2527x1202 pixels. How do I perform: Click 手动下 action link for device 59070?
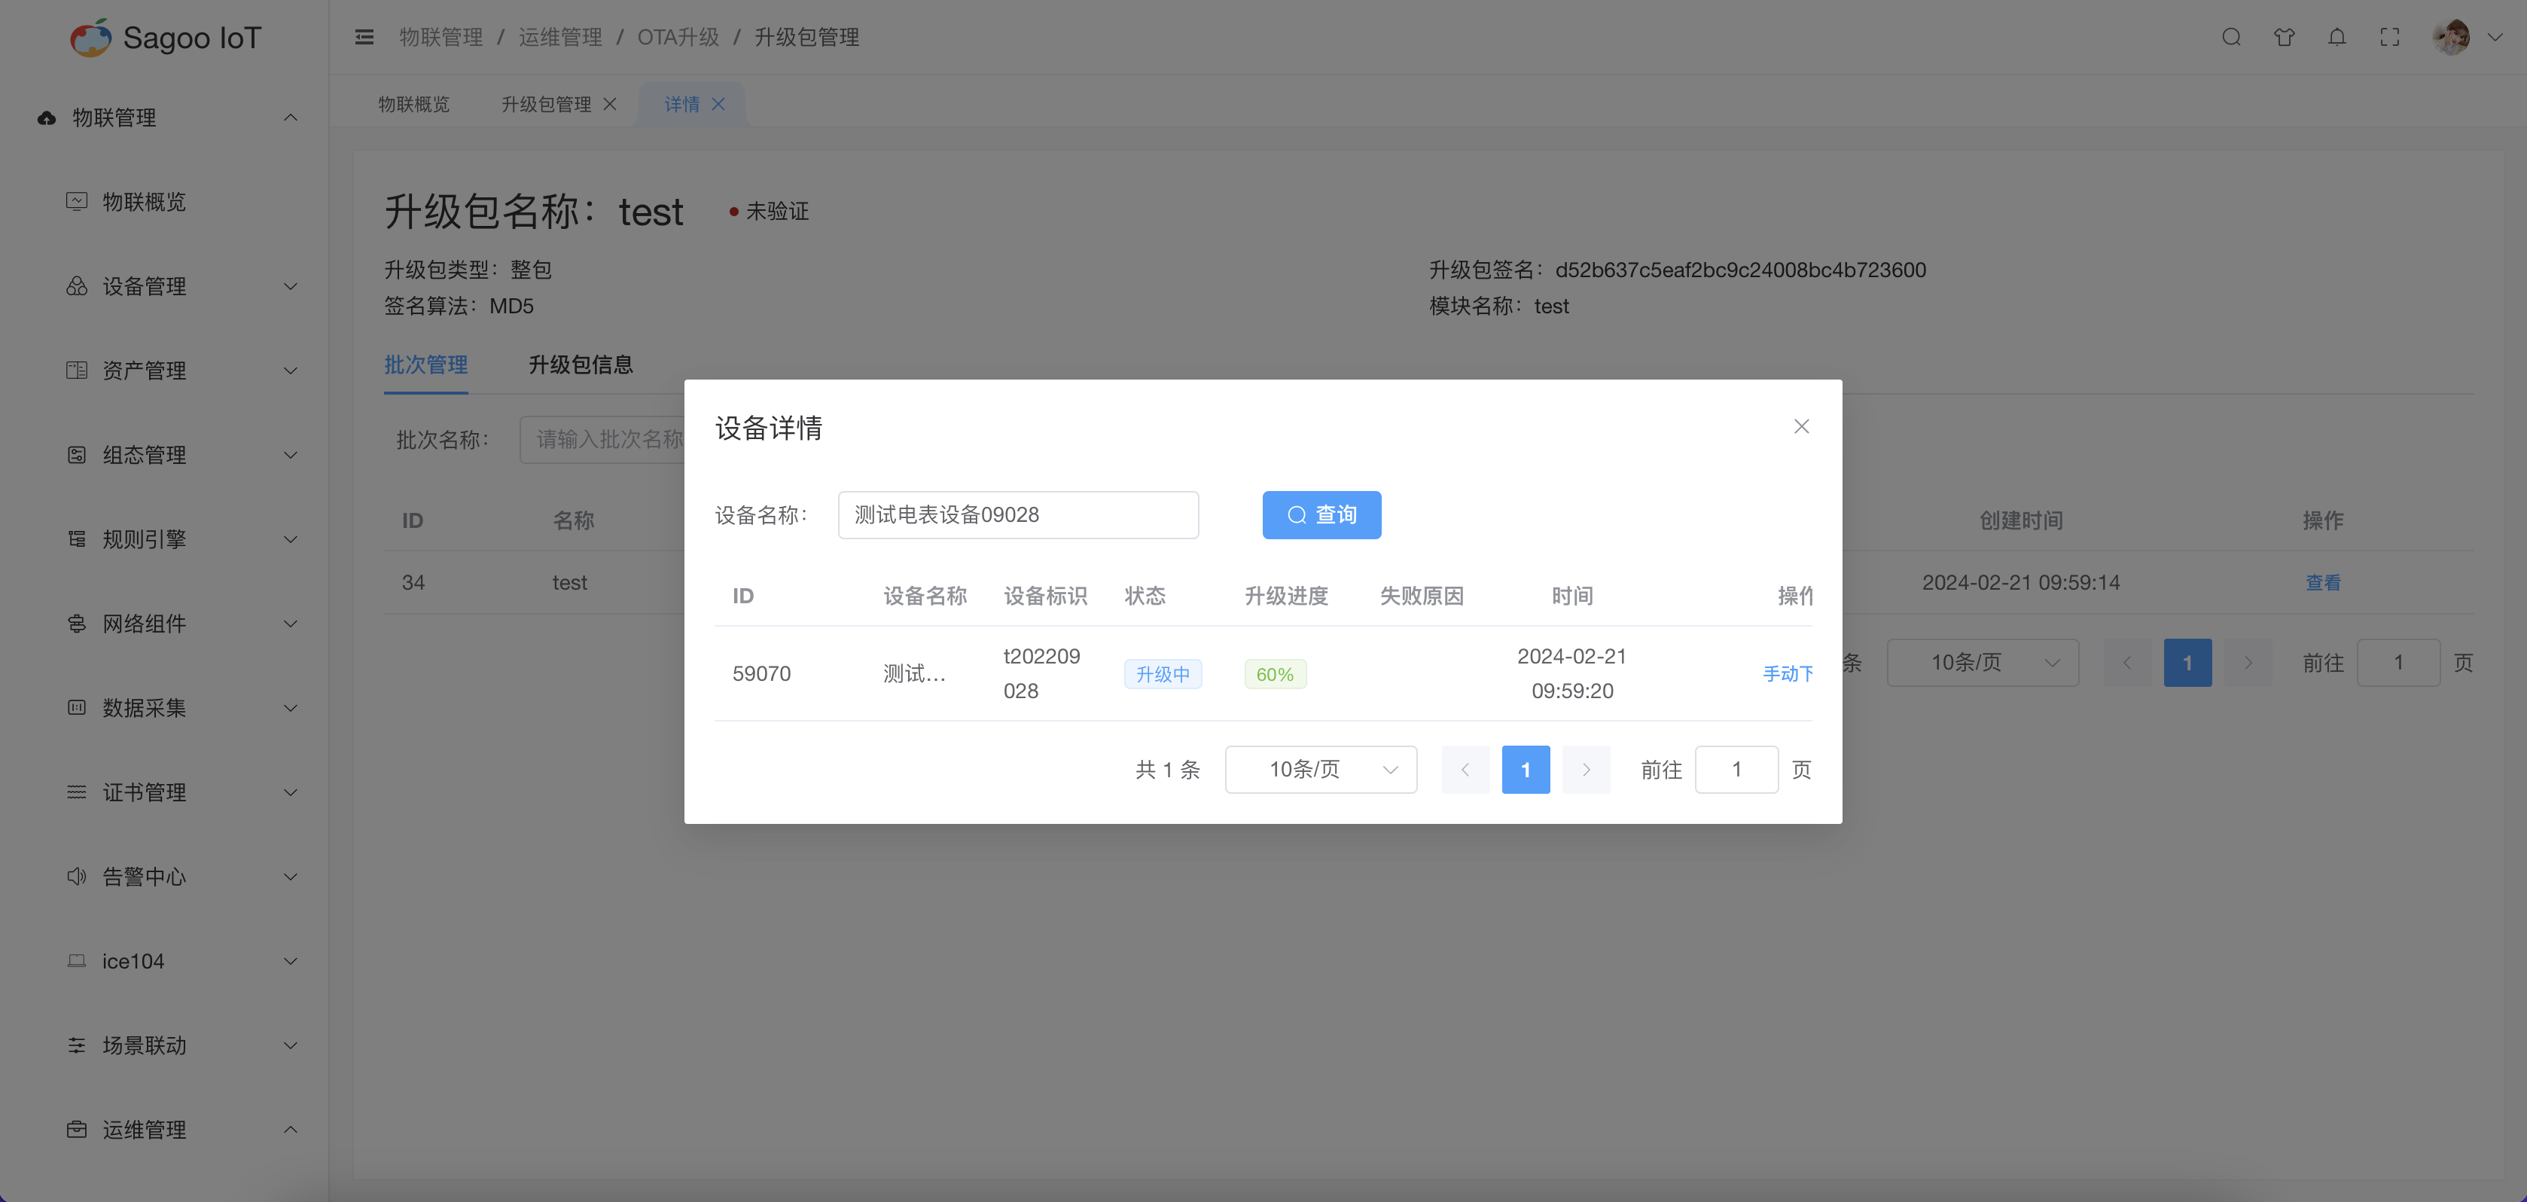click(1788, 674)
